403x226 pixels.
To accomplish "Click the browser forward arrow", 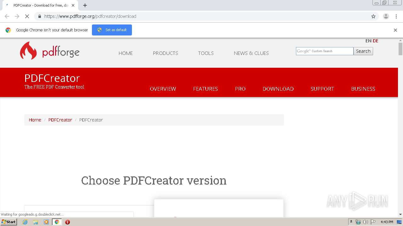I will click(17, 16).
